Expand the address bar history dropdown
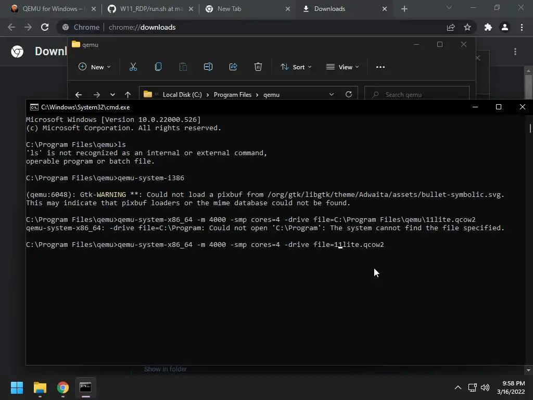This screenshot has width=533, height=400. pyautogui.click(x=332, y=94)
